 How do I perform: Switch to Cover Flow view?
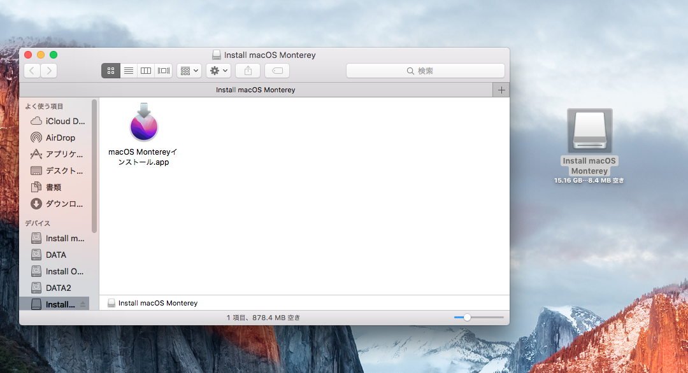point(164,71)
